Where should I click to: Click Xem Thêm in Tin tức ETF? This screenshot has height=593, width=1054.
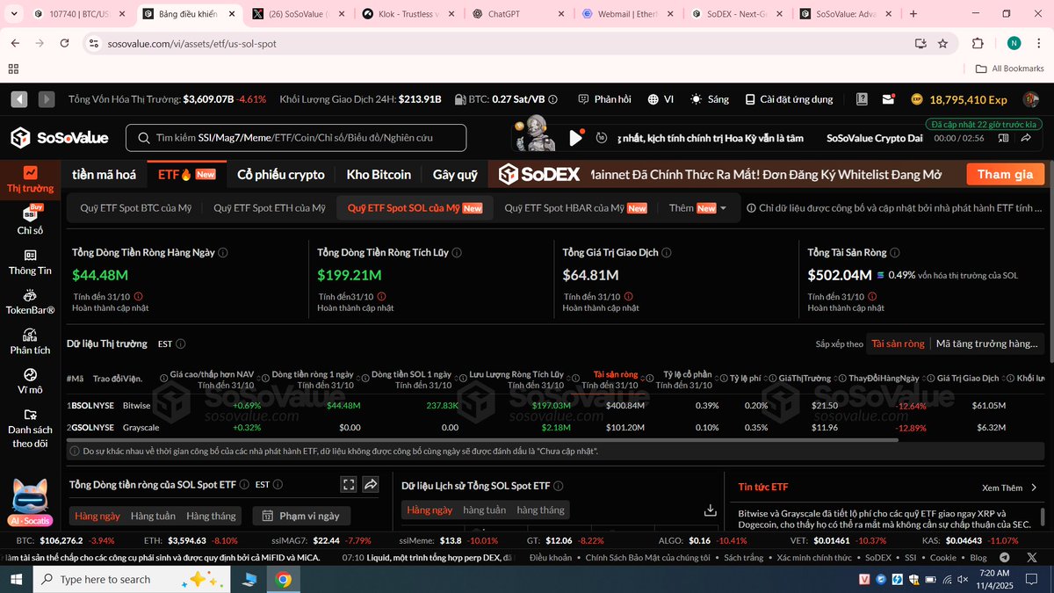pos(1009,488)
